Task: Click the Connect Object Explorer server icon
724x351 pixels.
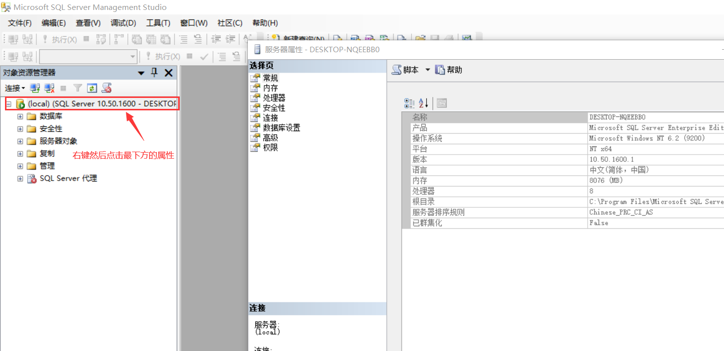Action: 34,88
